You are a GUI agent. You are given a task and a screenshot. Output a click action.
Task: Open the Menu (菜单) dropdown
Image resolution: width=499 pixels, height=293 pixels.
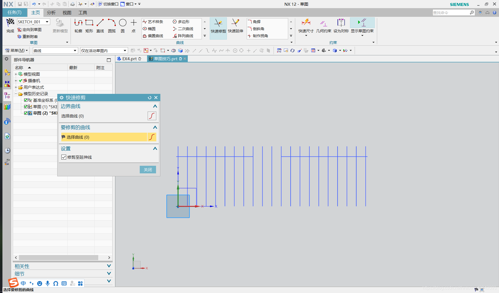click(x=17, y=50)
